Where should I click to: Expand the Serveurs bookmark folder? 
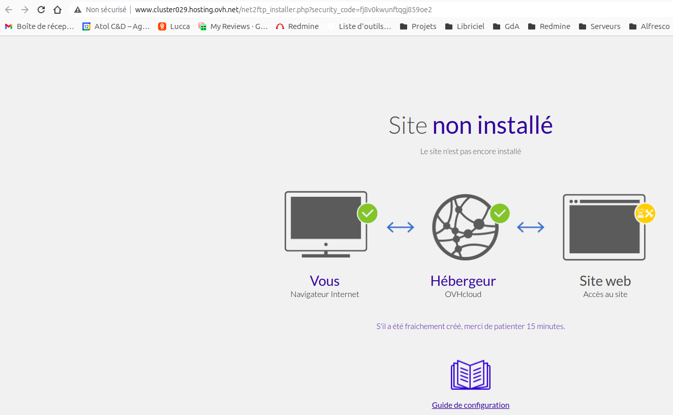599,26
